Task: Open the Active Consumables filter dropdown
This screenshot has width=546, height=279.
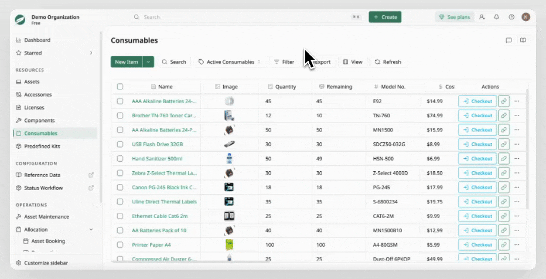Action: (230, 62)
